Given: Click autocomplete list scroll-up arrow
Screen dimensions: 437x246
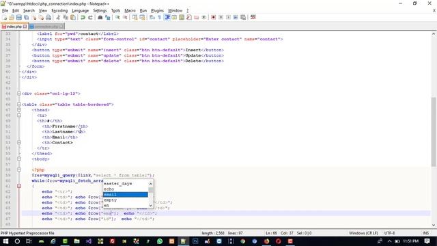Looking at the screenshot, I should pyautogui.click(x=151, y=184).
